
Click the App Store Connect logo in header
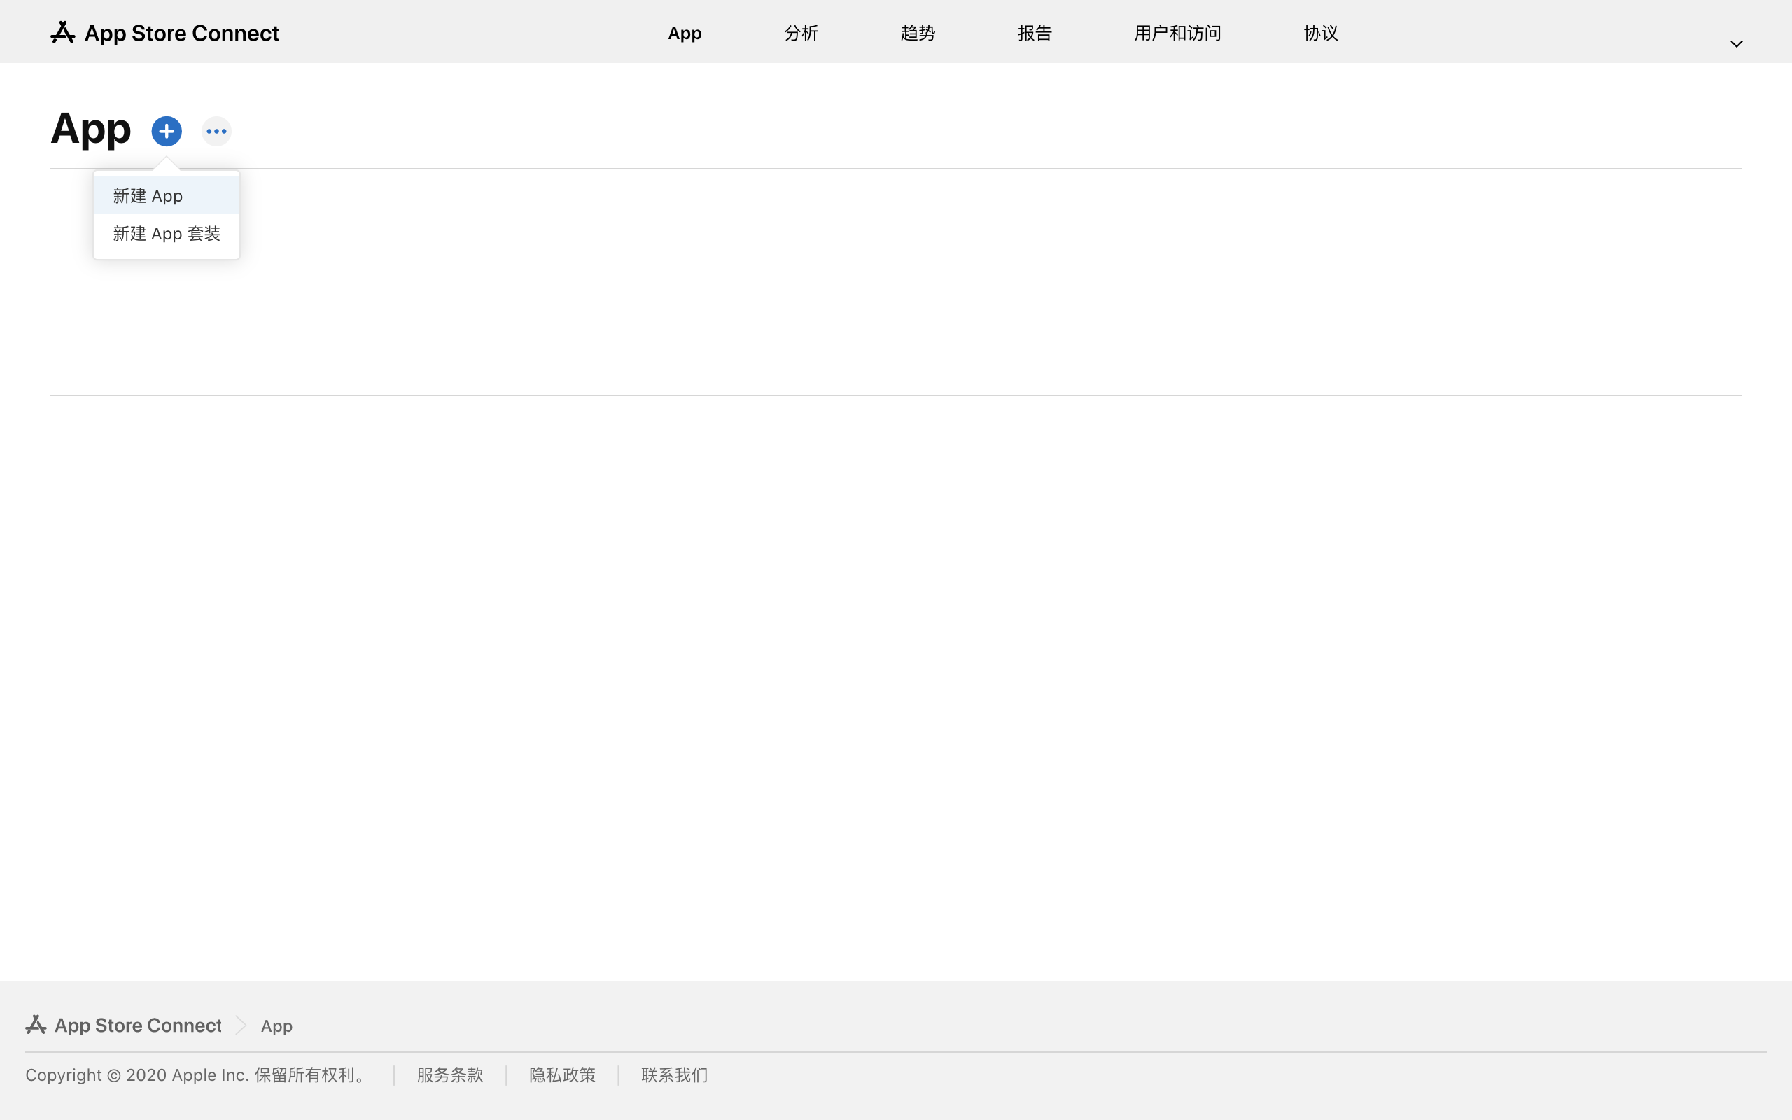[x=63, y=33]
